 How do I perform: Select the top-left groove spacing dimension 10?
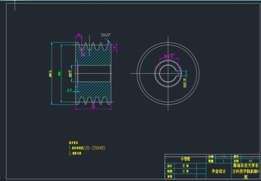coord(78,35)
